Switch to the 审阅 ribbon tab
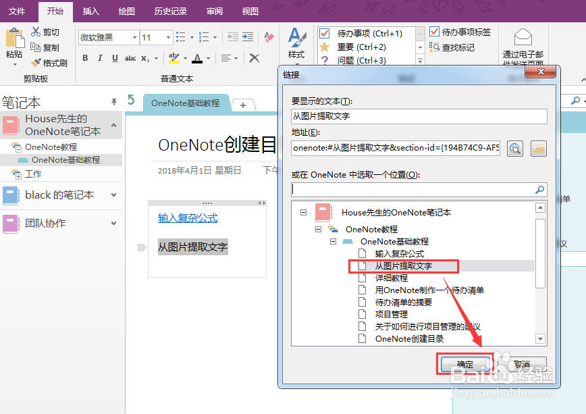This screenshot has width=586, height=414. click(x=215, y=11)
